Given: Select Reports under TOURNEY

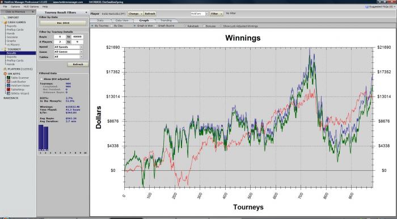Looking at the screenshot, I should click(x=12, y=57).
